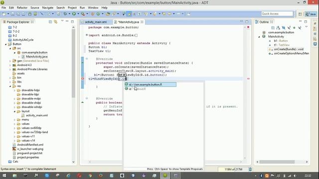Click the Search flashlight toolbar icon
Image resolution: width=319 pixels, height=179 pixels.
[x=114, y=14]
